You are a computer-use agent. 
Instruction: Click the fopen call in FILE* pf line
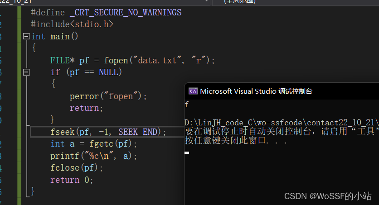pyautogui.click(x=116, y=60)
